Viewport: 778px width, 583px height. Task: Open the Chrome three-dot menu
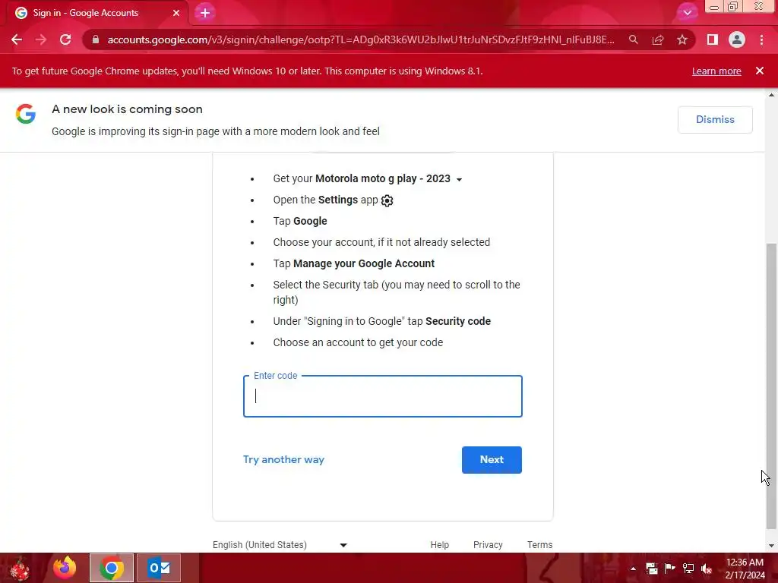click(x=761, y=39)
